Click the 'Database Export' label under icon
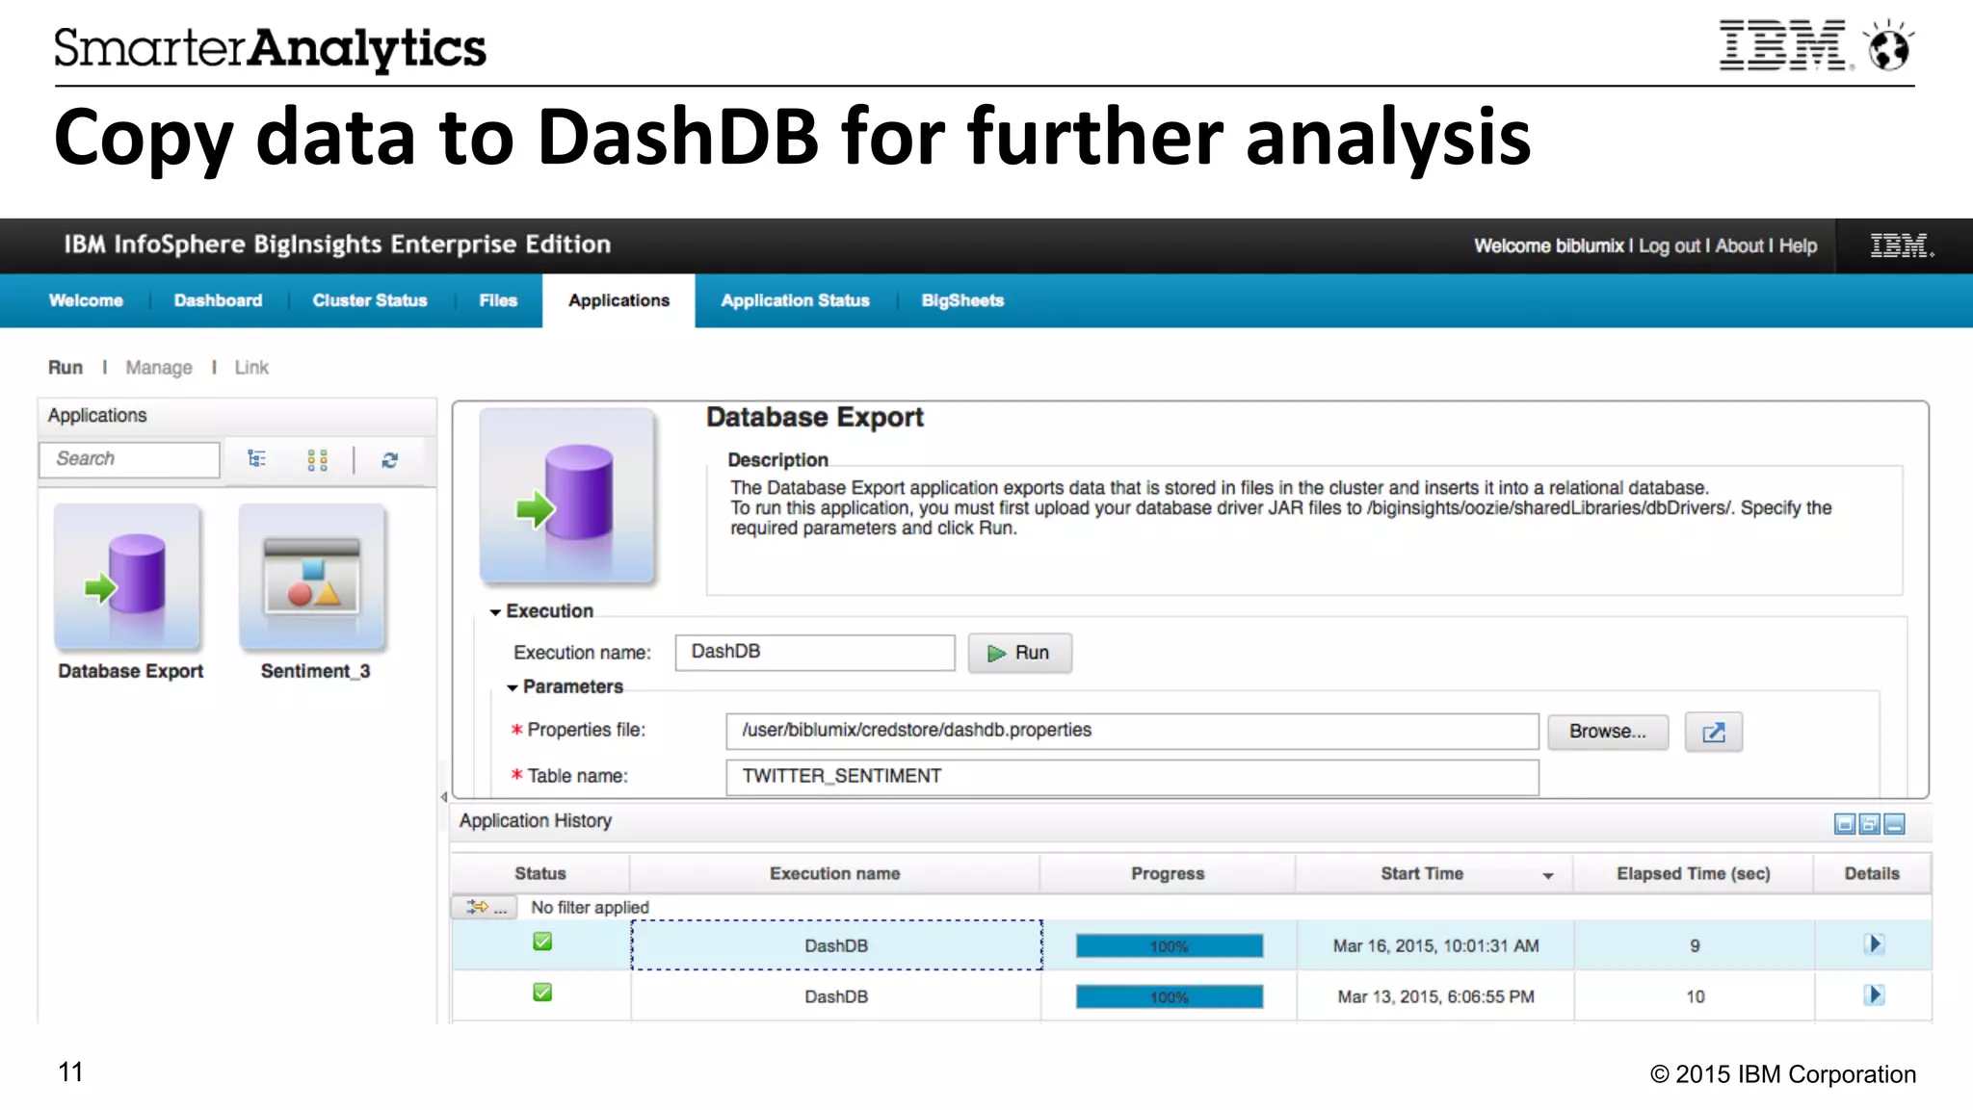The height and width of the screenshot is (1110, 1973). pyautogui.click(x=130, y=671)
